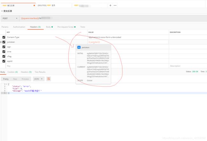Click the request URL input field

[x=113, y=18]
